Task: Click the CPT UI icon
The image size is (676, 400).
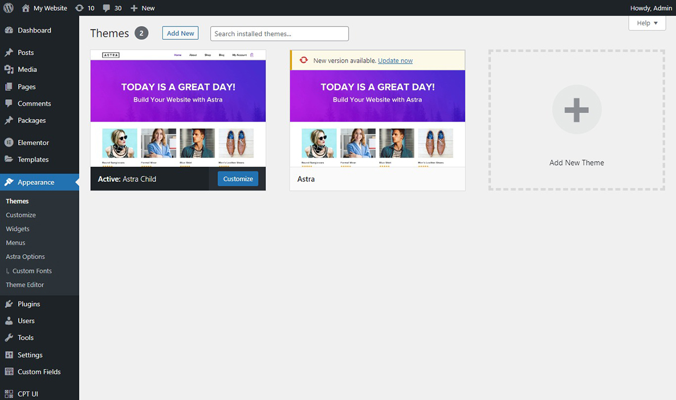Action: pyautogui.click(x=8, y=394)
